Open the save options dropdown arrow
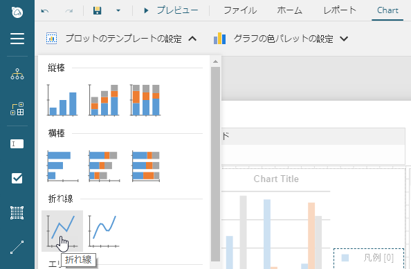This screenshot has width=411, height=269. [x=118, y=11]
